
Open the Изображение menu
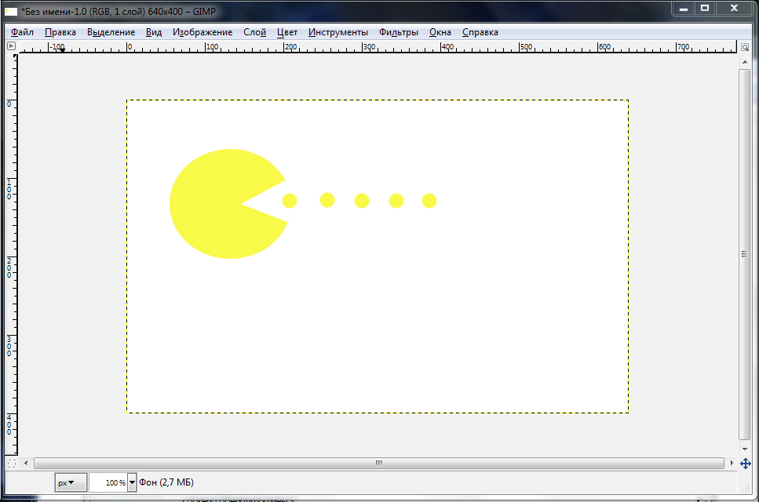pyautogui.click(x=203, y=32)
